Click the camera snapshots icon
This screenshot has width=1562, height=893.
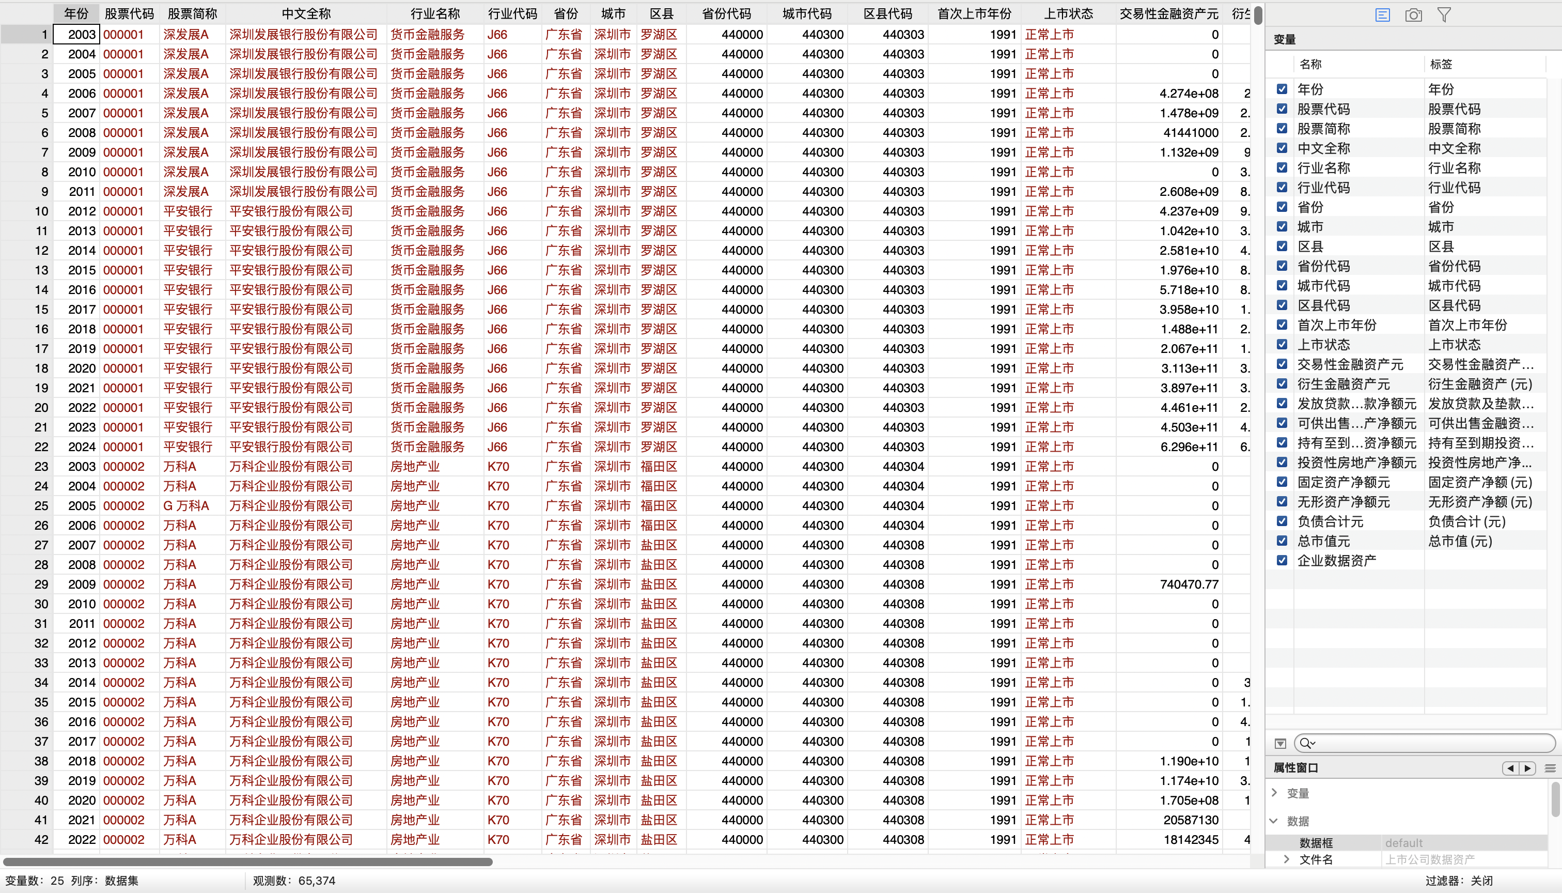tap(1413, 14)
